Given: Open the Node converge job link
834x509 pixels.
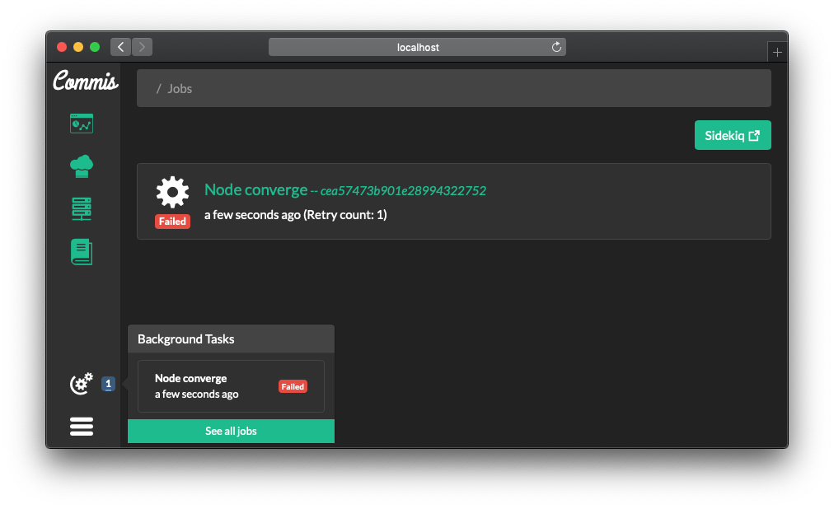Looking at the screenshot, I should [x=255, y=190].
